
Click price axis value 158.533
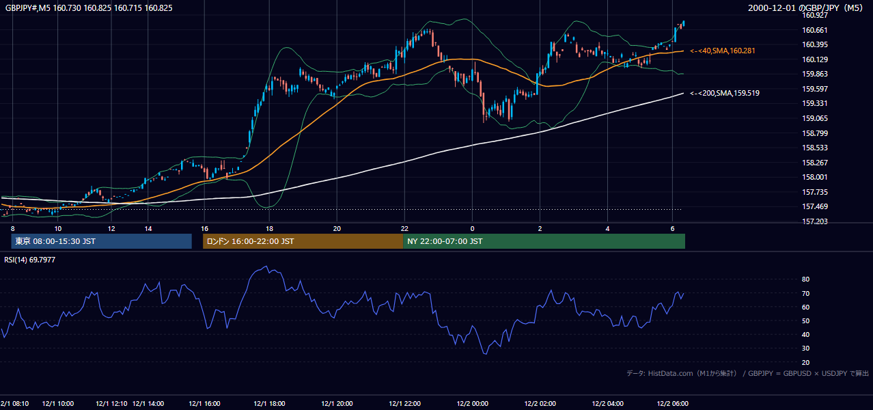816,148
